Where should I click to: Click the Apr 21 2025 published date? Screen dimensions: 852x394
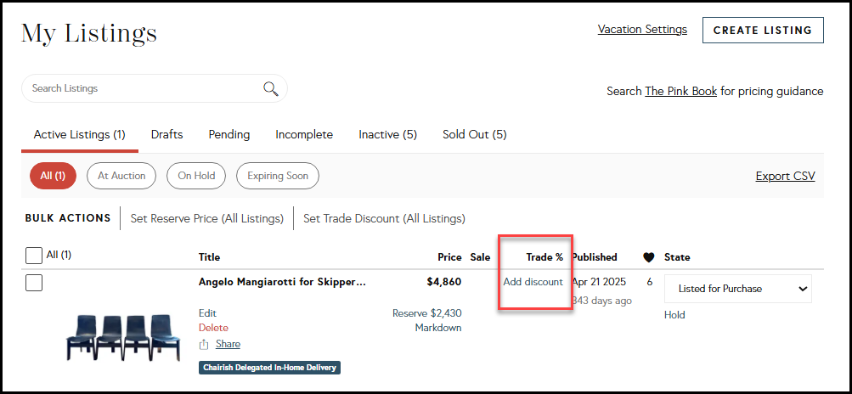pyautogui.click(x=599, y=282)
